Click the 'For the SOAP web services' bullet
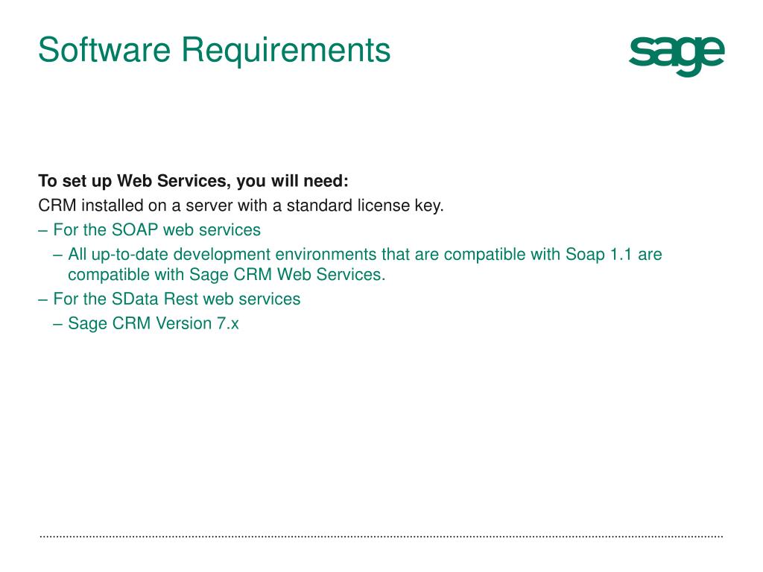The height and width of the screenshot is (572, 763). pyautogui.click(x=149, y=229)
